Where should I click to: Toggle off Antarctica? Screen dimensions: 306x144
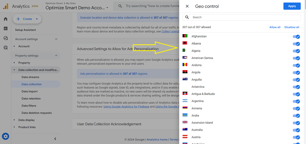pyautogui.click(x=296, y=87)
